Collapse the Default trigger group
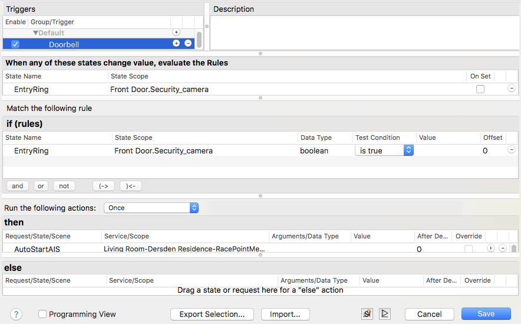Image resolution: width=521 pixels, height=324 pixels. pyautogui.click(x=35, y=33)
